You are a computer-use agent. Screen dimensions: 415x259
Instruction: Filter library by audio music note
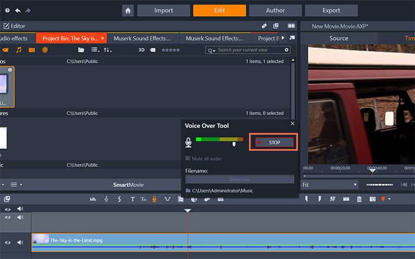(x=18, y=49)
